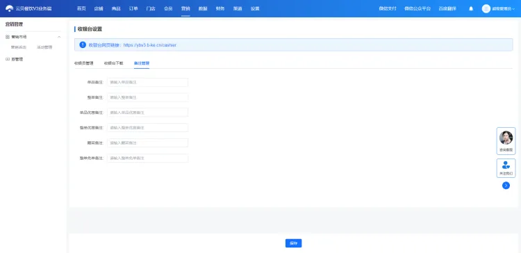The width and height of the screenshot is (521, 253).
Task: Click the blue info icon in banner
Action: pos(83,44)
